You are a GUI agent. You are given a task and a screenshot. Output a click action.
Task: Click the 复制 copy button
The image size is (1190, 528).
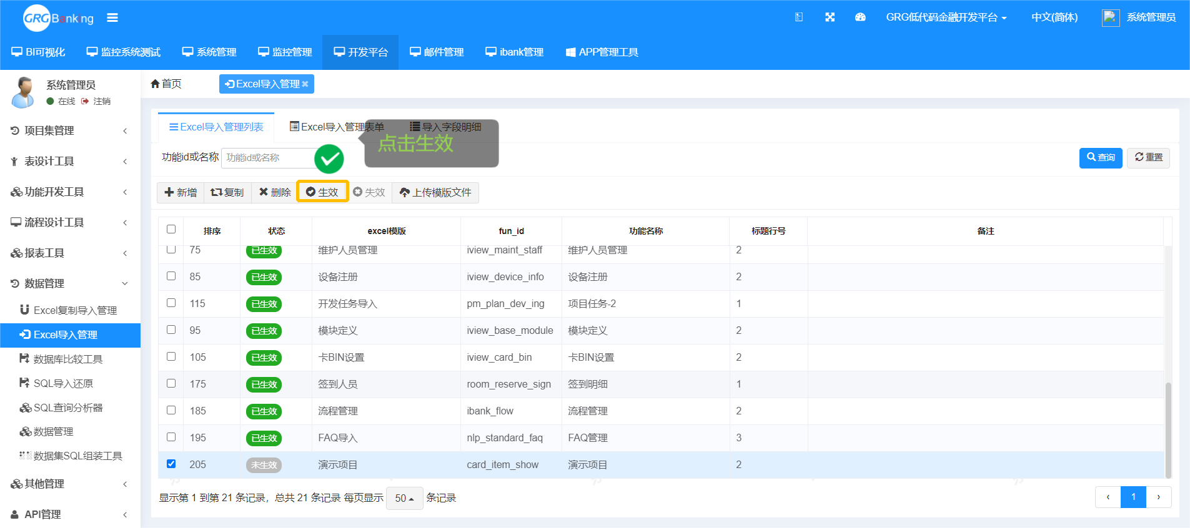point(227,192)
